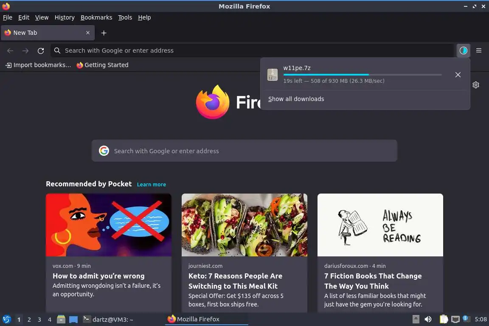
Task: Open How to admit you're wrong headline
Action: click(x=98, y=276)
